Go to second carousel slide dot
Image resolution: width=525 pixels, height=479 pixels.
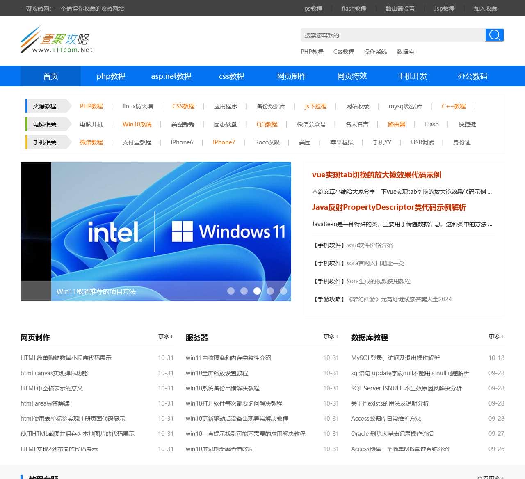(x=244, y=291)
